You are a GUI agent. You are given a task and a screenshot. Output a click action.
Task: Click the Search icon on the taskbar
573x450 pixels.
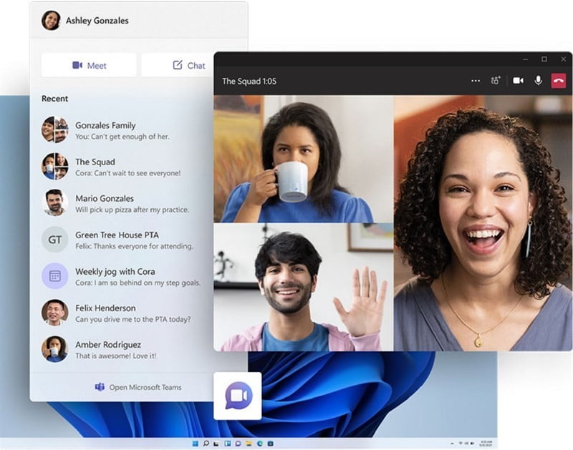206,443
